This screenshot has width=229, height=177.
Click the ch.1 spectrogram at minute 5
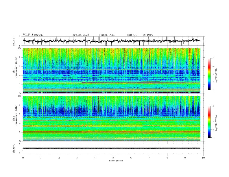coord(113,71)
